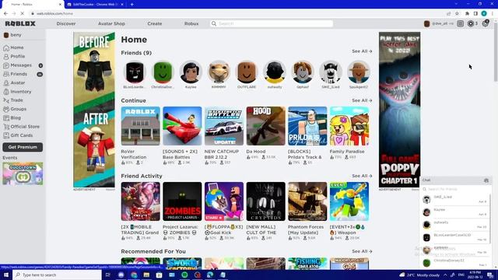Image resolution: width=498 pixels, height=280 pixels.
Task: Open Robux in the top navigation
Action: click(x=191, y=24)
